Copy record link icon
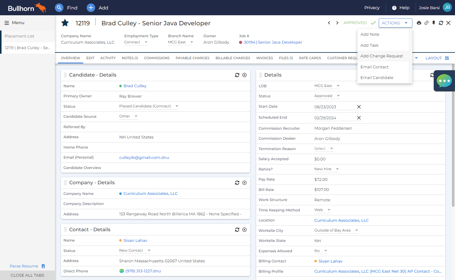Viewport: 455px width, 280px height. (x=426, y=23)
